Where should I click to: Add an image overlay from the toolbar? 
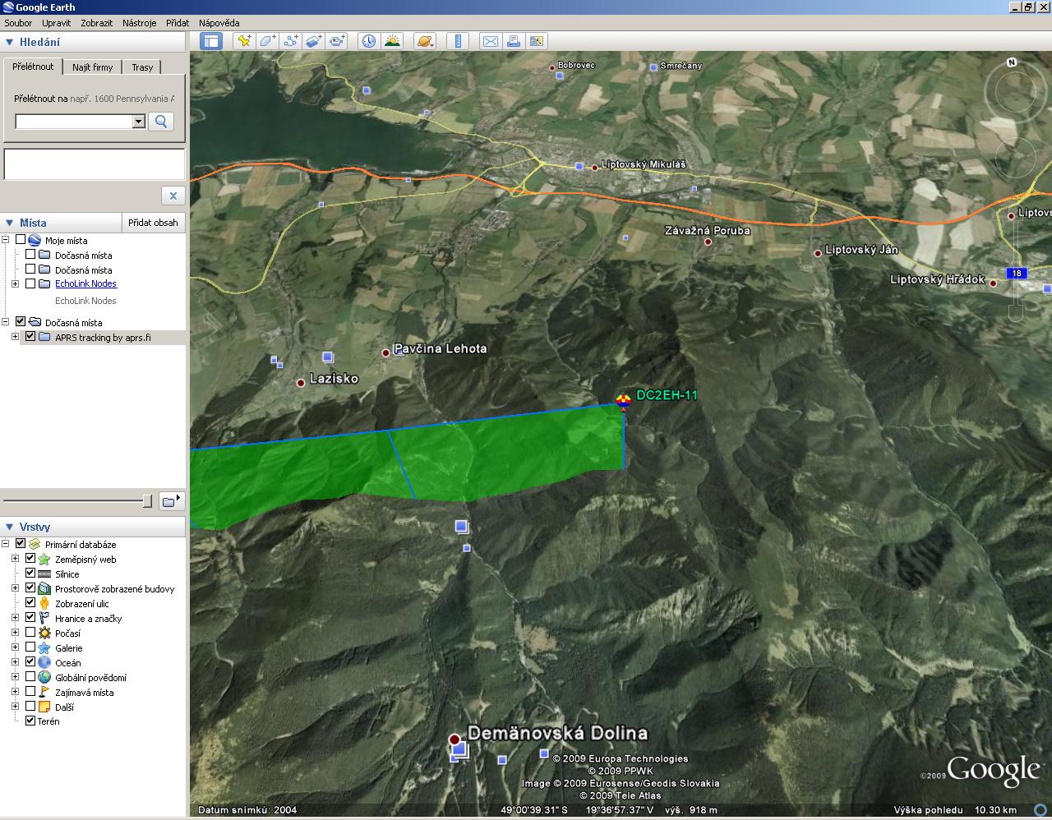(313, 41)
